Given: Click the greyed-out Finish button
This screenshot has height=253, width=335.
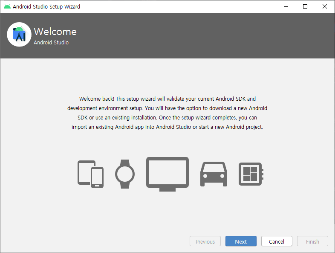Looking at the screenshot, I should coord(312,241).
